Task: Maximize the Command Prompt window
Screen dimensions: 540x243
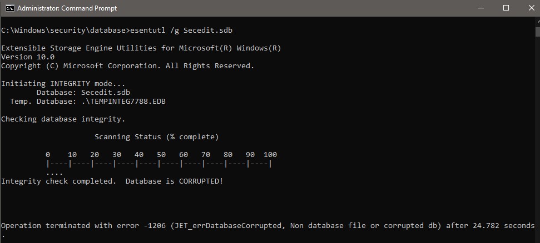Action: [x=506, y=8]
